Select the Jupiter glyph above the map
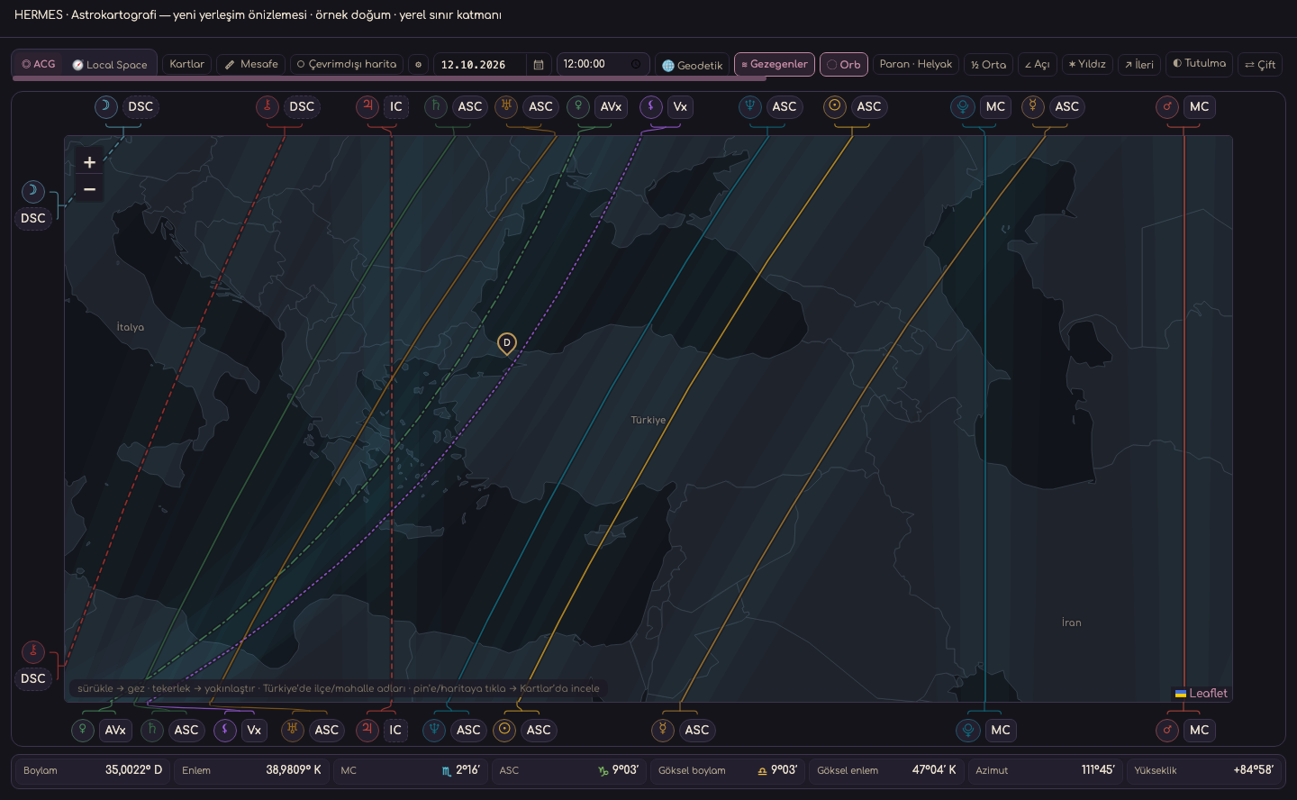Screen dimensions: 1297x800 pos(367,106)
